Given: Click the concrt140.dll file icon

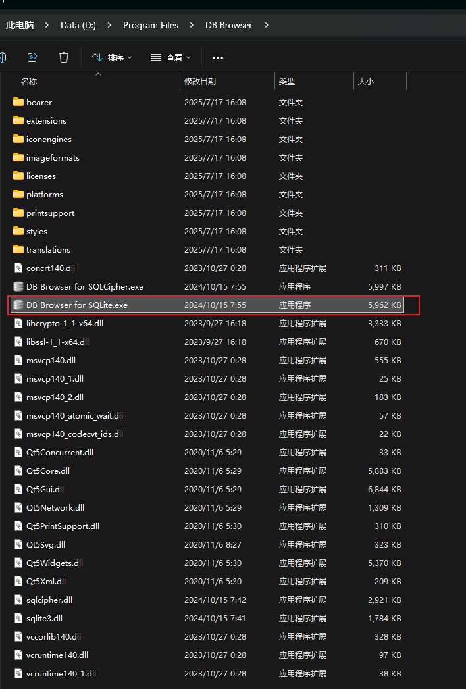Looking at the screenshot, I should point(18,268).
